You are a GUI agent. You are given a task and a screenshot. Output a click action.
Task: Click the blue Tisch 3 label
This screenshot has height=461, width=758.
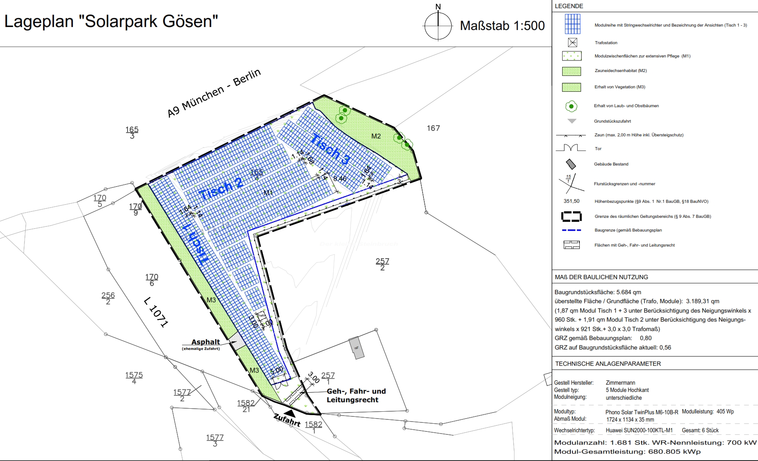(x=330, y=148)
